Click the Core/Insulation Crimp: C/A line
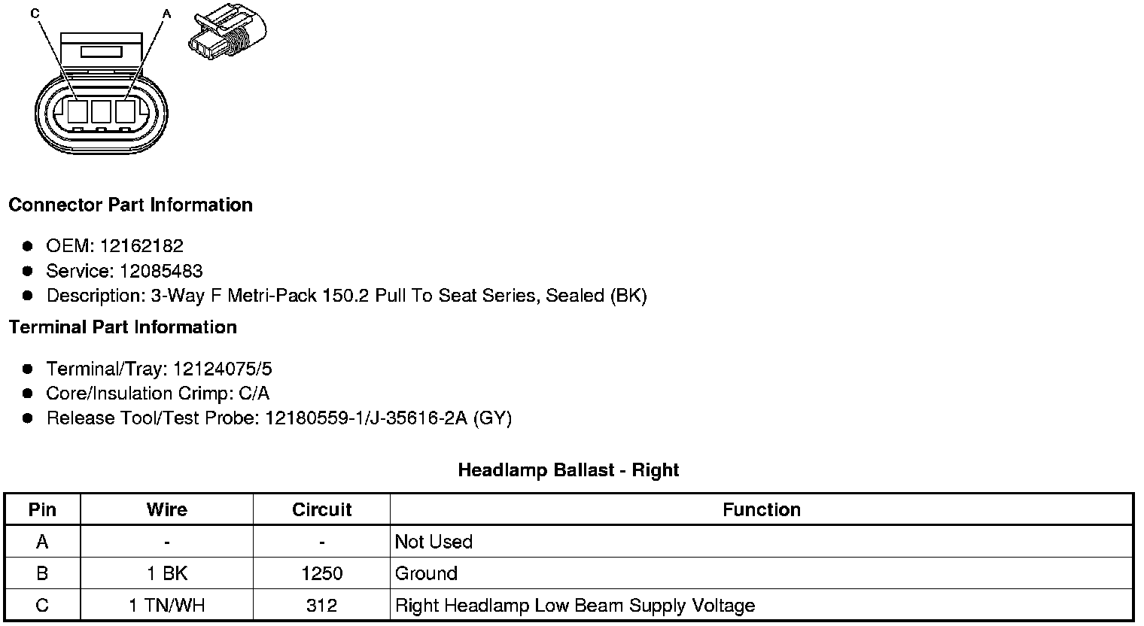The height and width of the screenshot is (626, 1144). point(157,394)
